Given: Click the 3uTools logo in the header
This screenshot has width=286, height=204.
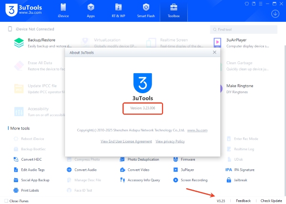Looking at the screenshot, I should (24, 10).
